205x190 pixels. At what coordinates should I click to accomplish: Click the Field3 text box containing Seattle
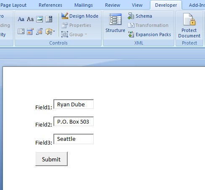click(74, 139)
